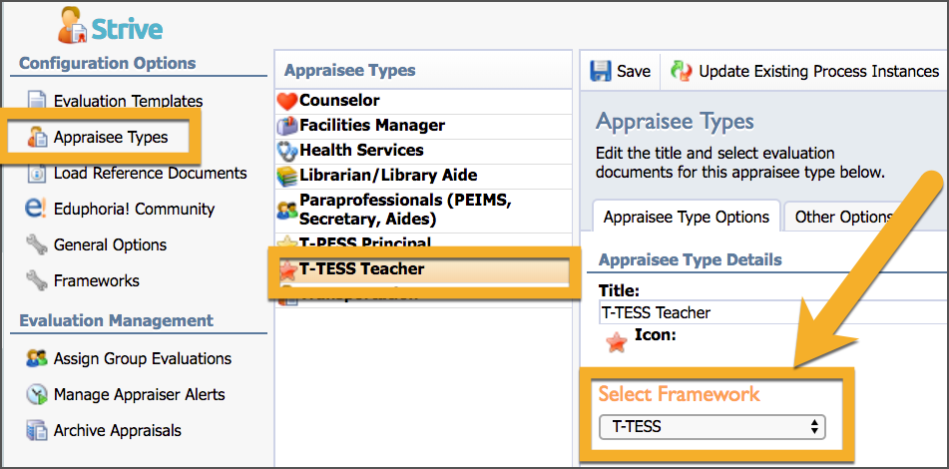Click the Update Existing Process Instances icon
Viewport: 949px width, 469px height.
681,71
